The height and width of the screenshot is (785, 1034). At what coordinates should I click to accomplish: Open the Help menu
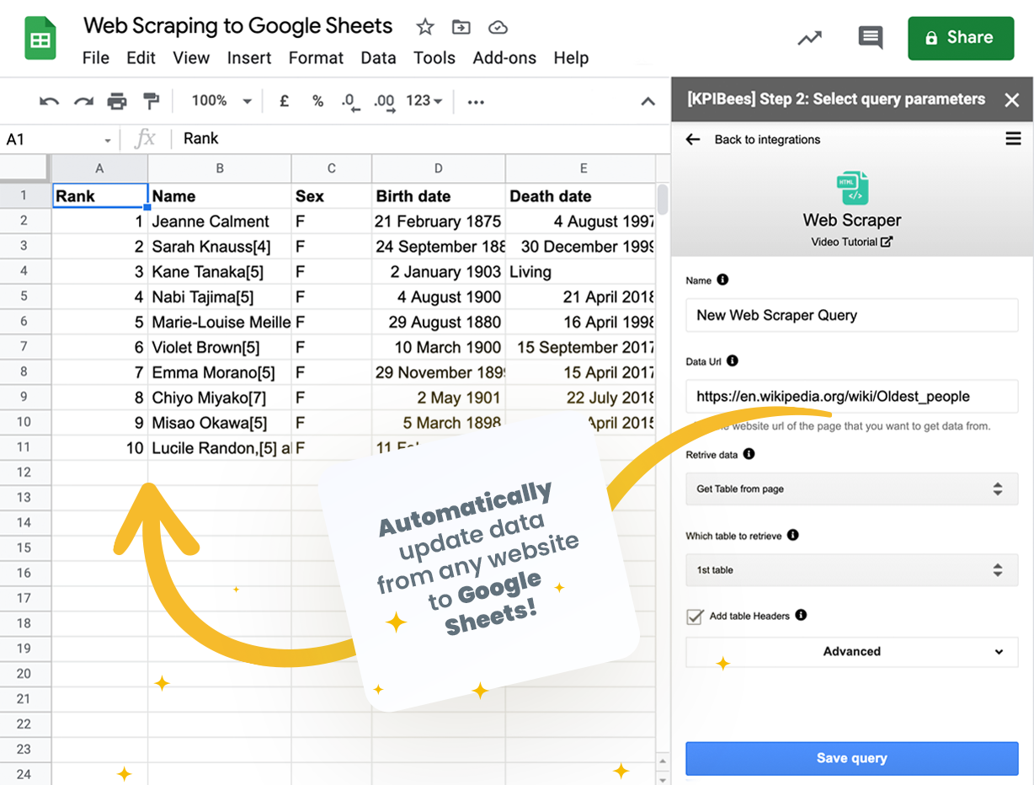(571, 58)
